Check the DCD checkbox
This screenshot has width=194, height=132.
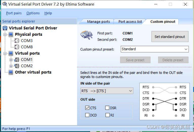(87, 115)
